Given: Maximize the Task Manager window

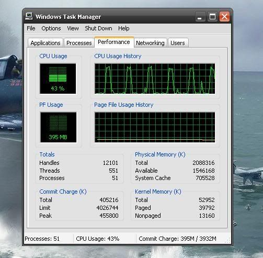Looking at the screenshot, I should (212, 17).
